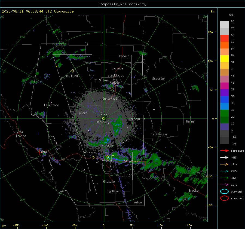This screenshot has height=229, width=245.
Task: Click the dBZ legend heading
Action: (x=231, y=14)
